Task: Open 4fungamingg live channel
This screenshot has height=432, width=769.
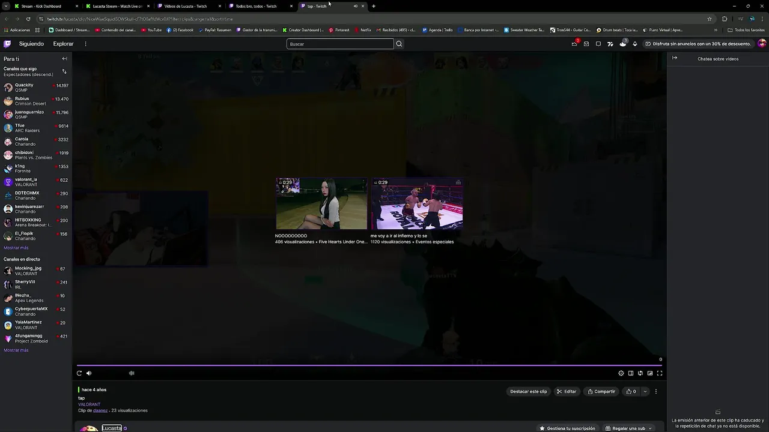Action: (36, 338)
